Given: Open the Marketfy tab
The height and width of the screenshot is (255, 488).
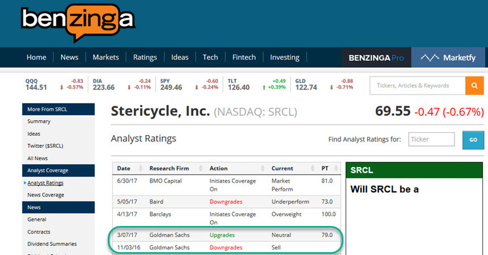Looking at the screenshot, I should (448, 57).
